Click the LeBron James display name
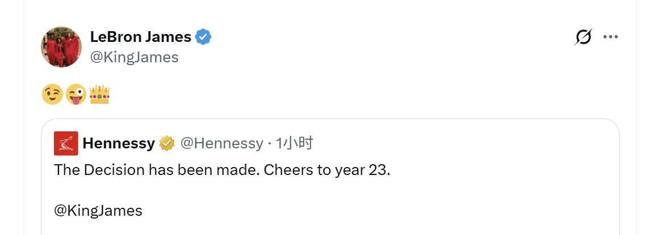Screen dimensions: 651x235 (x=140, y=37)
